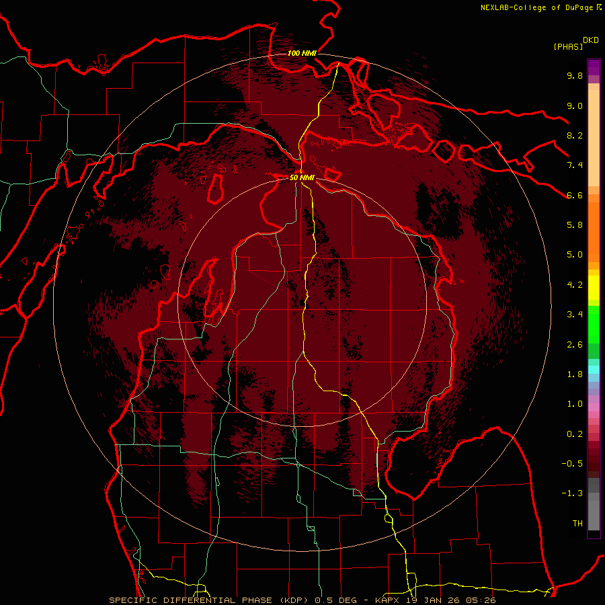605x605 pixels.
Task: Click the cyan band on the color bar
Action: (594, 369)
